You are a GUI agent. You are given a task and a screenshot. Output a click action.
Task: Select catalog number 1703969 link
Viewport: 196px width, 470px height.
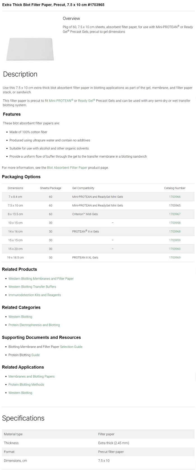coord(175,258)
